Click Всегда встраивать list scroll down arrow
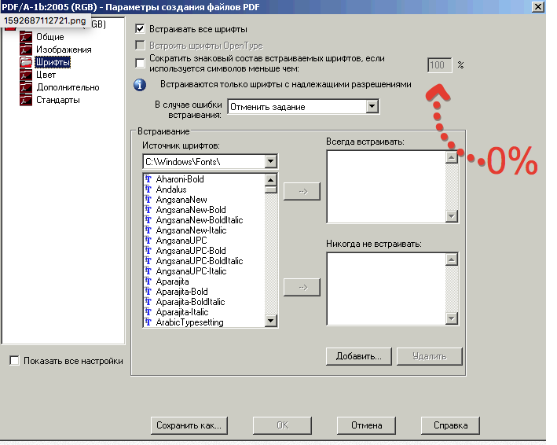This screenshot has width=557, height=445. 451,215
